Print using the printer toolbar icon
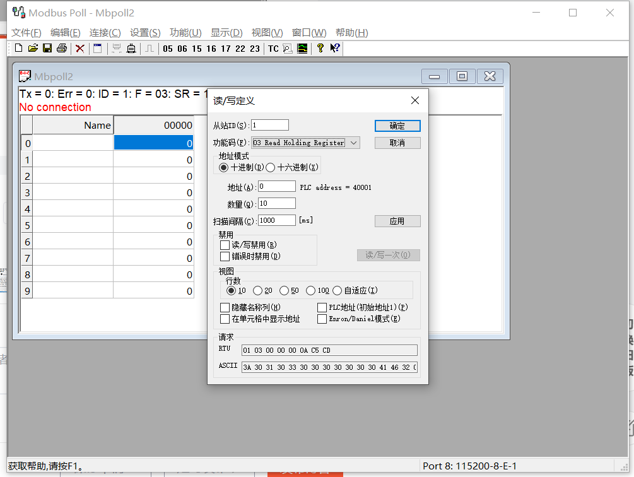Viewport: 634px width, 477px height. (62, 48)
